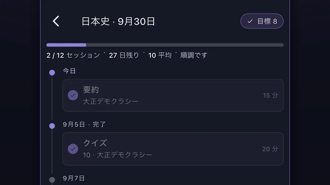Screen dimensions: 330x185
Task: Select the 9月5日 timeline dot
Action: (52, 126)
